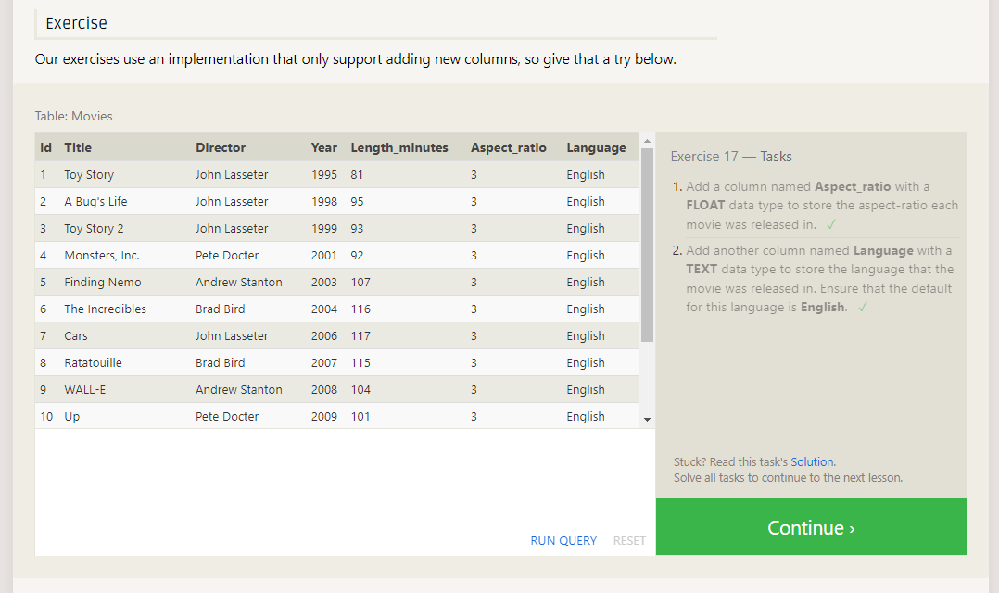Click the year 2001 cell
The height and width of the screenshot is (593, 999).
tap(324, 255)
